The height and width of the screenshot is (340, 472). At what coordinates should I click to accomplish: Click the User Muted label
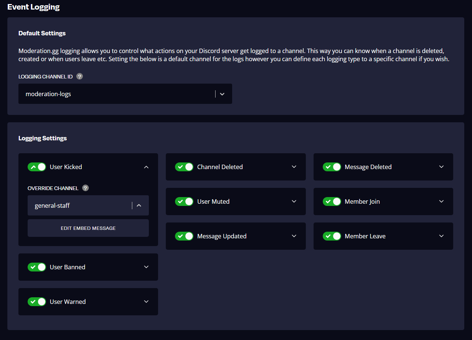213,201
